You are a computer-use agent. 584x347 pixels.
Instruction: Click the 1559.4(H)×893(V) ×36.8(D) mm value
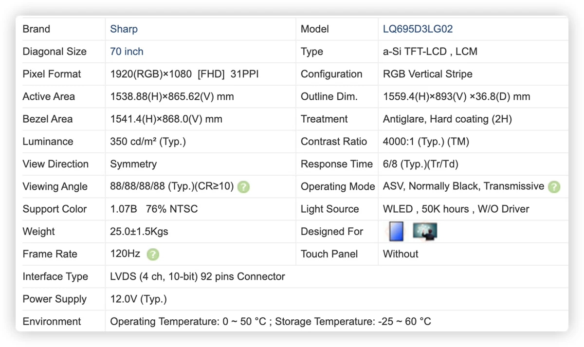tap(456, 96)
